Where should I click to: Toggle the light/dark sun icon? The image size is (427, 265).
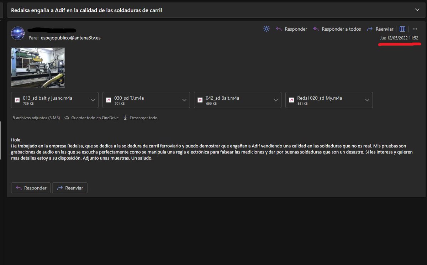click(x=267, y=29)
